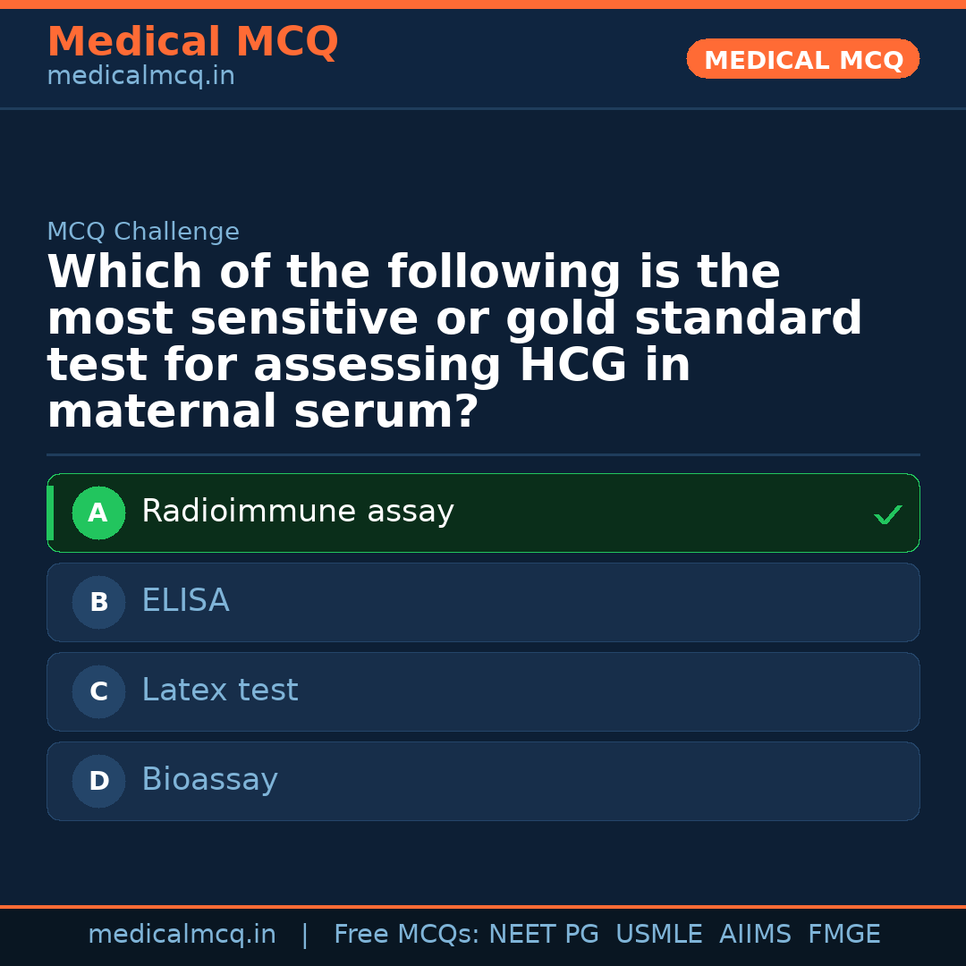Click the green checkmark on correct answer

coord(887,513)
